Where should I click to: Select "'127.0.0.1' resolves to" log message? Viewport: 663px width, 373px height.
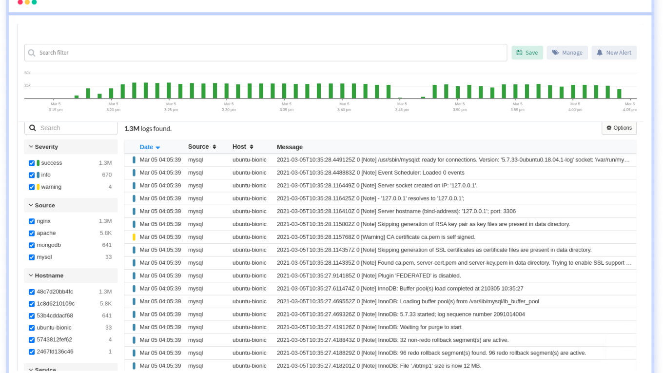point(370,198)
